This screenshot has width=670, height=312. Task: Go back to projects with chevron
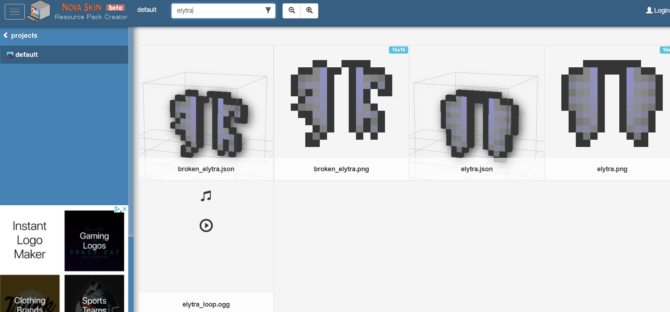(6, 35)
